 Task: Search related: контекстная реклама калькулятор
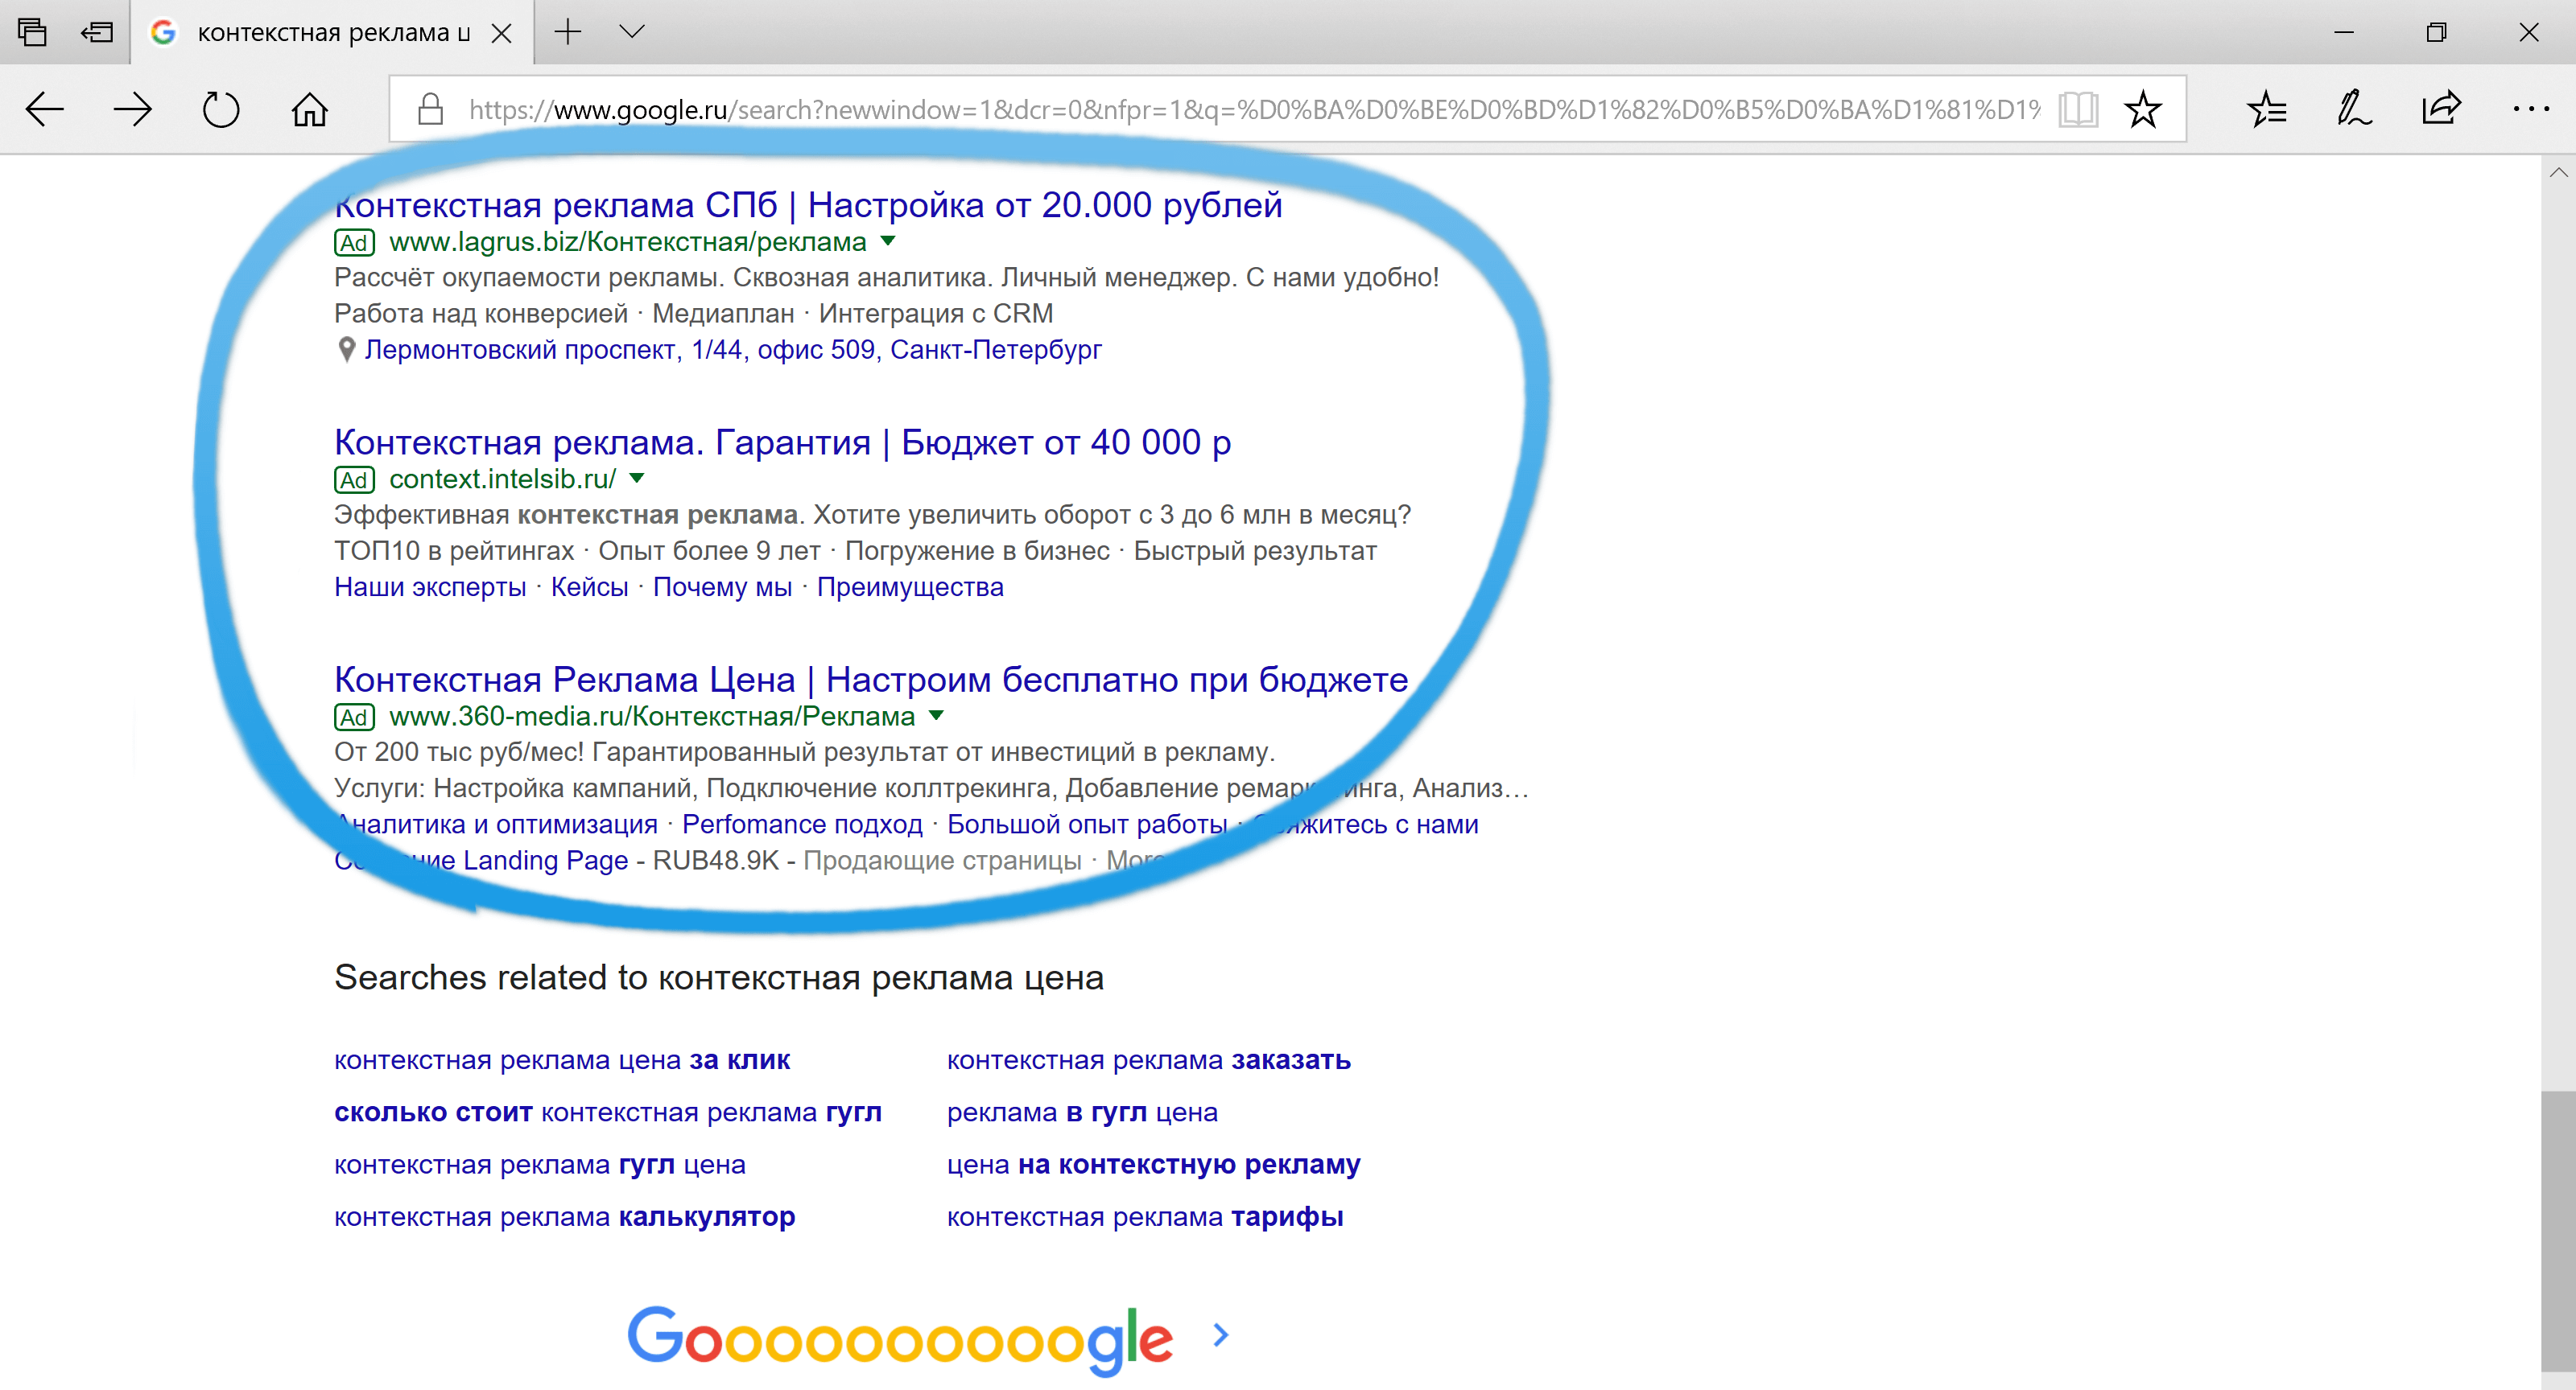point(565,1216)
